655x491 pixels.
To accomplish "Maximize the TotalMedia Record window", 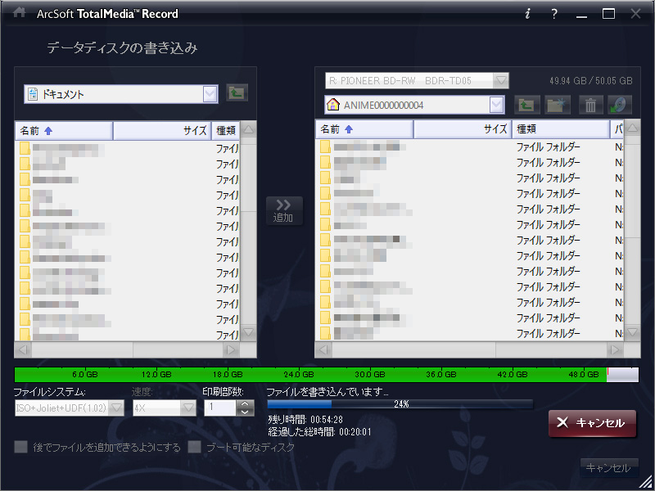I will pyautogui.click(x=608, y=14).
